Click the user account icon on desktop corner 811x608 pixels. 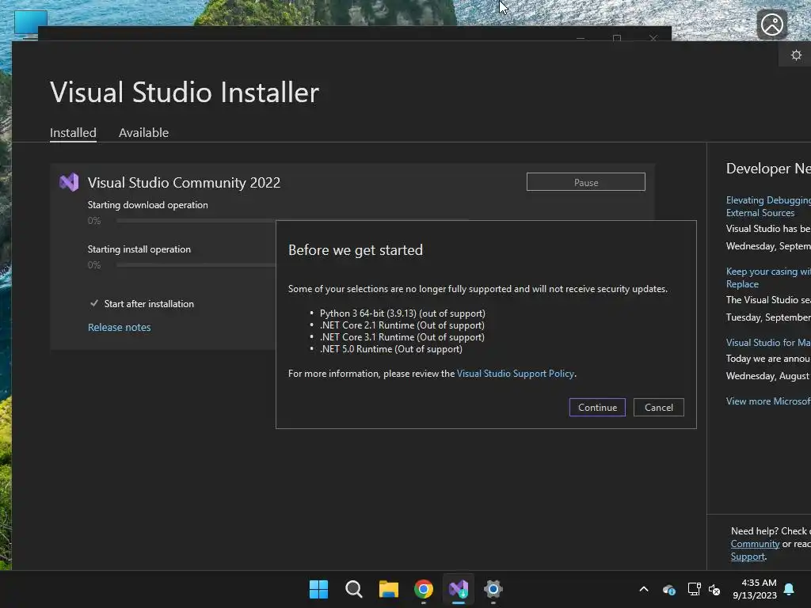click(771, 25)
